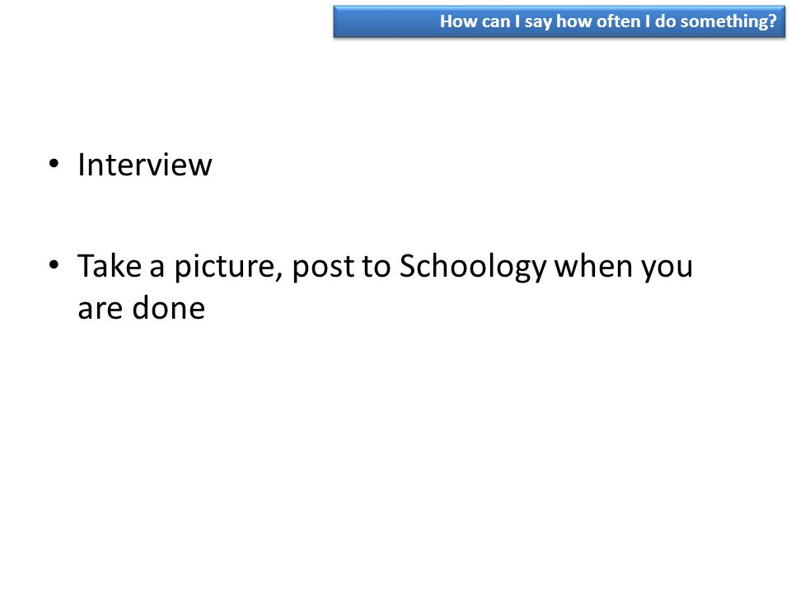Click the word 'post' in the slide

[323, 266]
